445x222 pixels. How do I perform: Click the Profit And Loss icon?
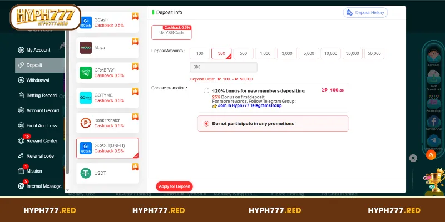click(x=21, y=125)
